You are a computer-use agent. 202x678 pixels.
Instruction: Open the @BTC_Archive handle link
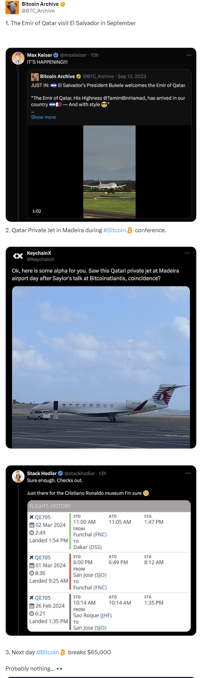pyautogui.click(x=38, y=11)
